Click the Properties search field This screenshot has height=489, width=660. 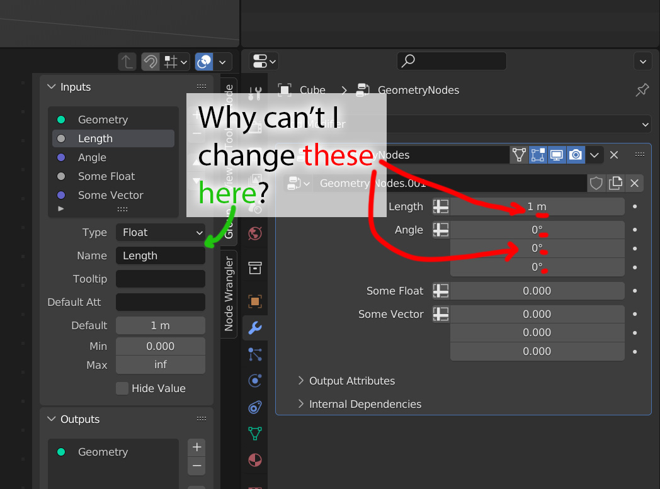point(452,61)
